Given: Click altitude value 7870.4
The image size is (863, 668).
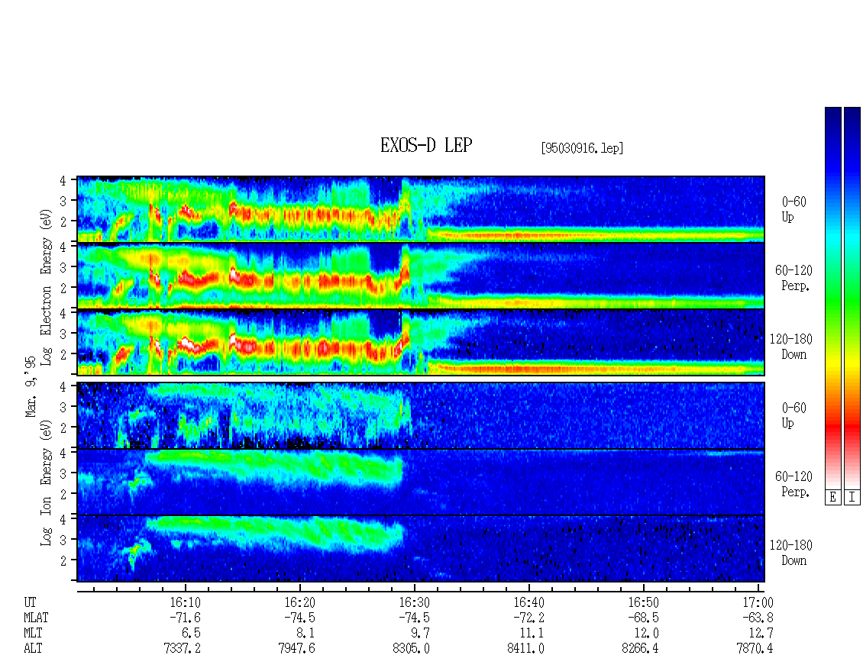Looking at the screenshot, I should 755,649.
